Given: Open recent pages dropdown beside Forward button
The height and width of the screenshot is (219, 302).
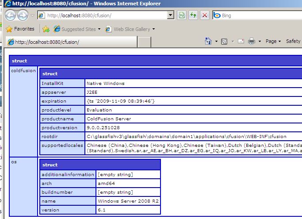Looking at the screenshot, I should 32,15.
